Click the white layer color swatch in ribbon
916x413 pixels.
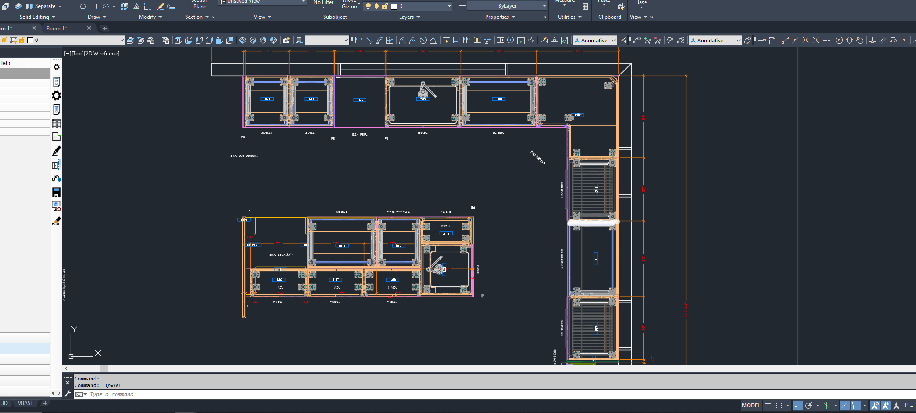[394, 6]
